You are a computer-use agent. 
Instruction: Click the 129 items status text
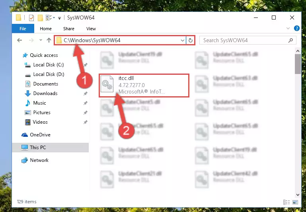(x=27, y=202)
